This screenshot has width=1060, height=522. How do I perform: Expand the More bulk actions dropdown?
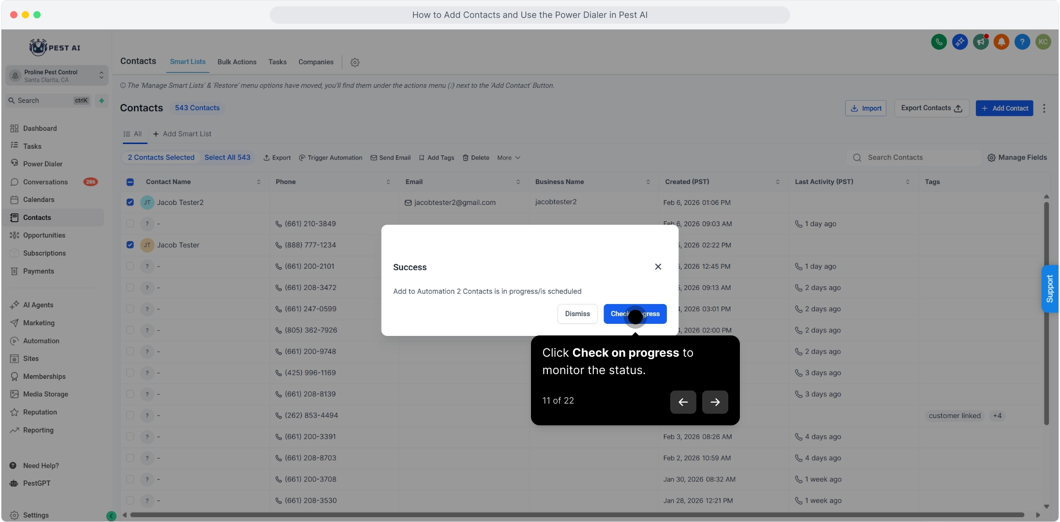tap(508, 158)
